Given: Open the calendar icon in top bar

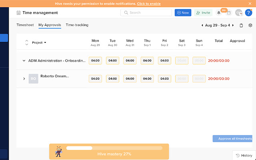Looking at the screenshot, I should [x=229, y=13].
